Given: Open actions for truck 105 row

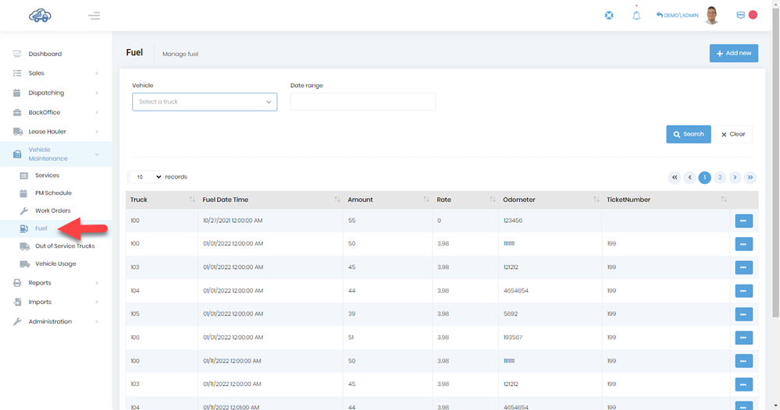Looking at the screenshot, I should [x=743, y=314].
